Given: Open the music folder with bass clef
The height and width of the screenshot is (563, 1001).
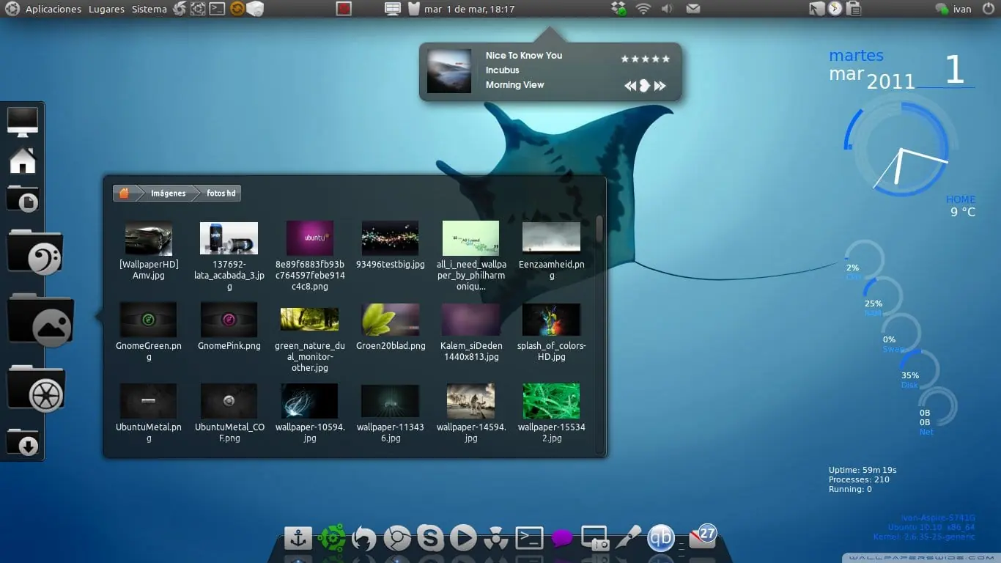Looking at the screenshot, I should 35,252.
